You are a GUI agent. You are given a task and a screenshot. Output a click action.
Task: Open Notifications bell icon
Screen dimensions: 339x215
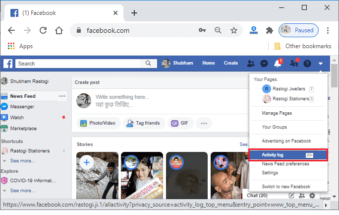(278, 63)
